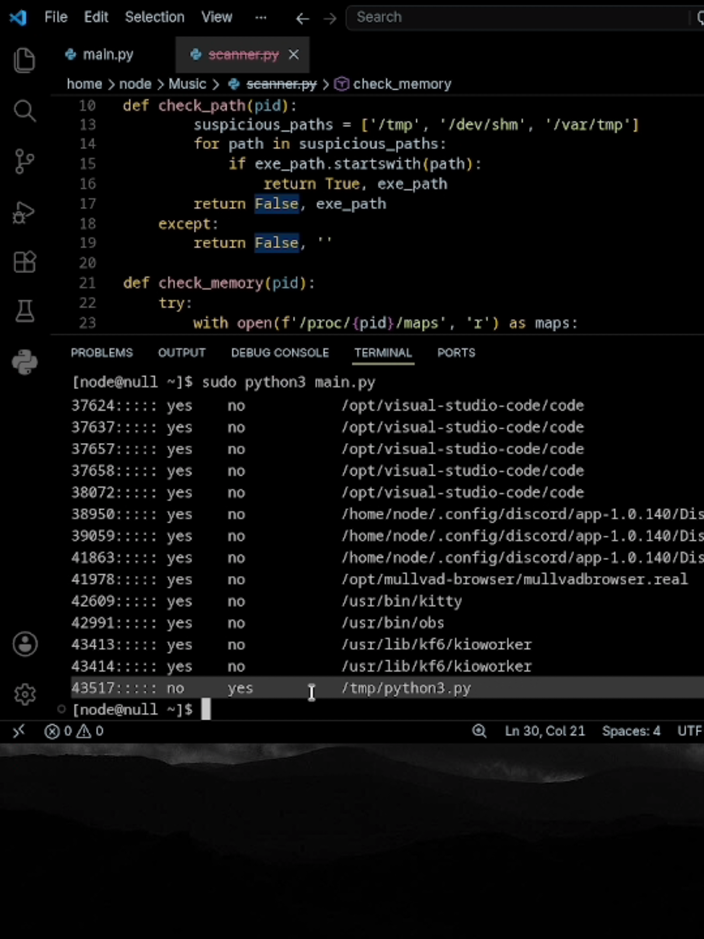Open the Manage gear settings
The height and width of the screenshot is (939, 704).
25,694
